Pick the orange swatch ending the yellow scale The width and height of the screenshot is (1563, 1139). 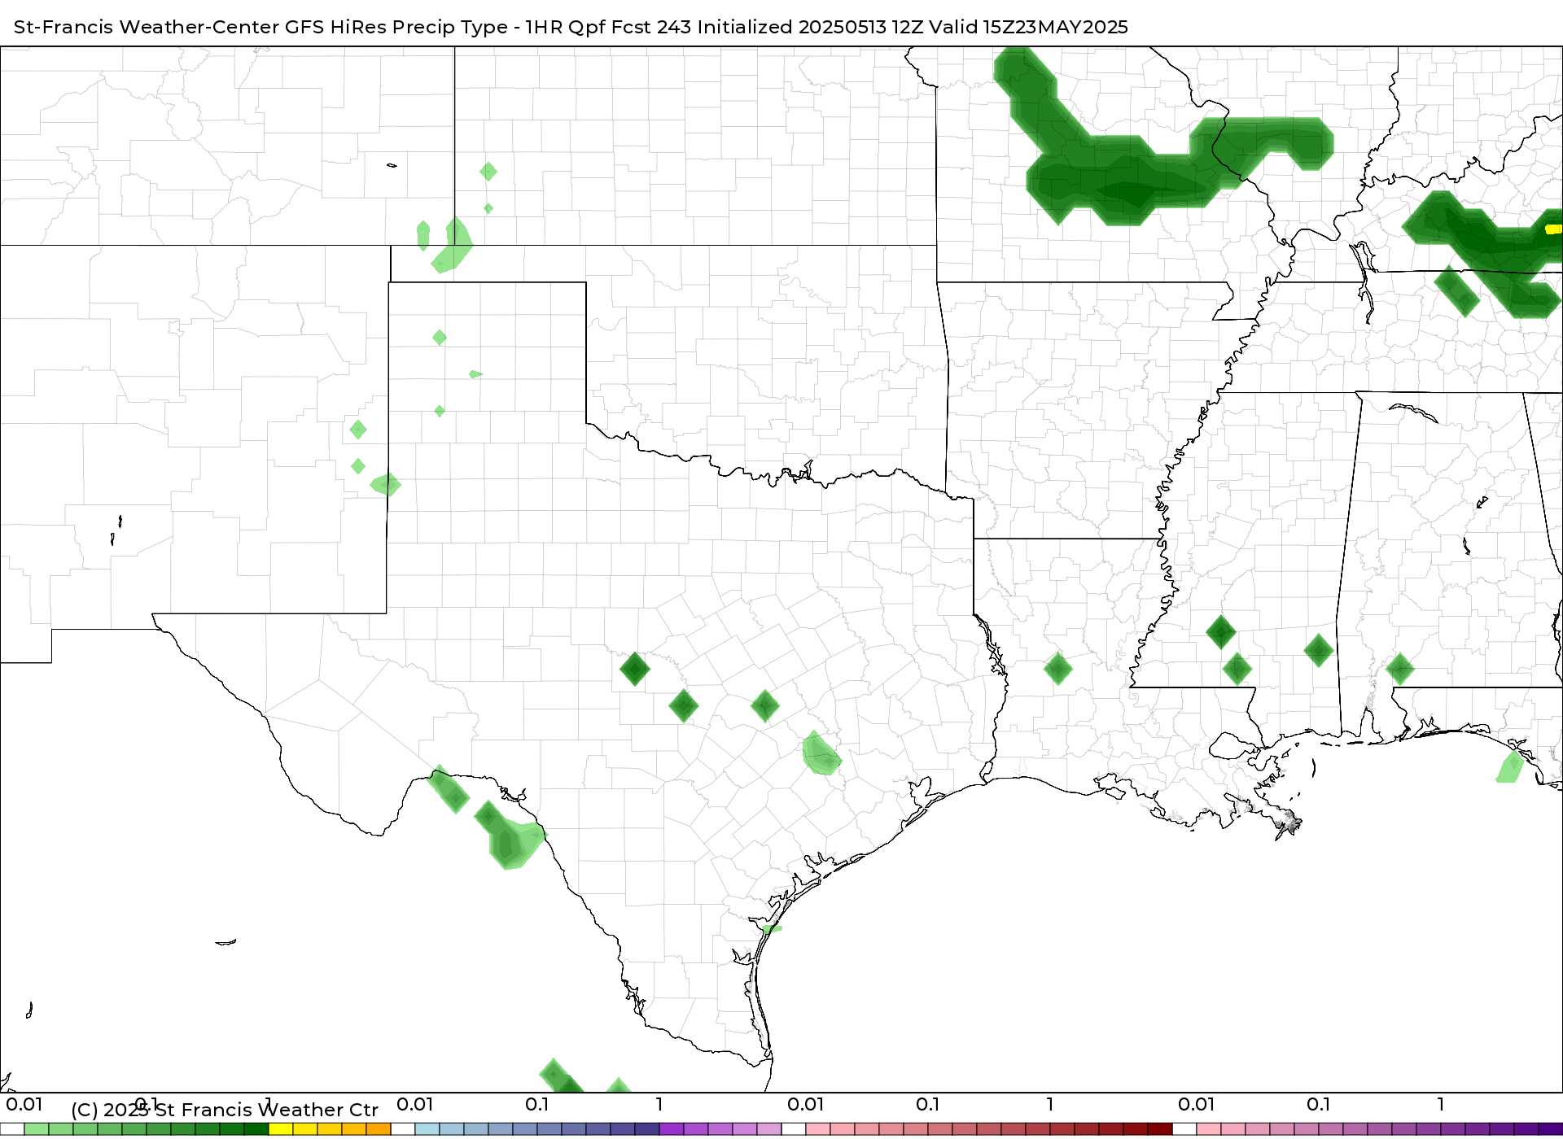[x=379, y=1129]
